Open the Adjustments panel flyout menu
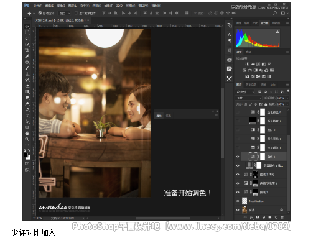 [287, 52]
